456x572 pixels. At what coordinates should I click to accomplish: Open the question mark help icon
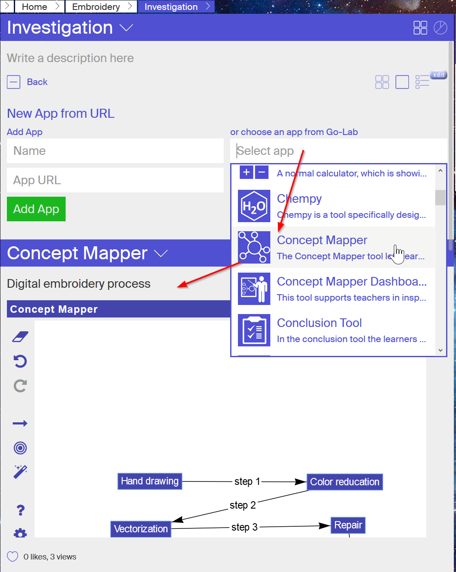[20, 510]
